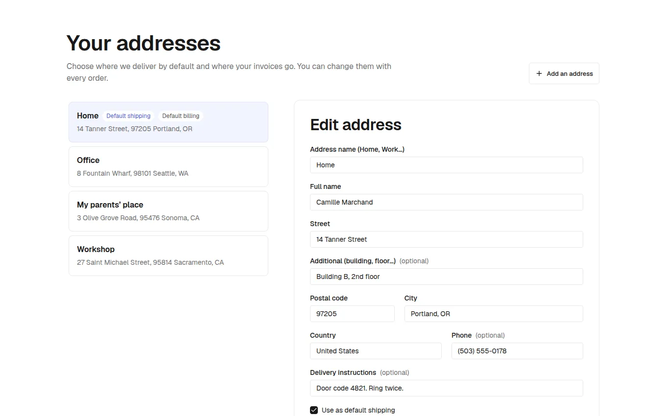
Task: Select the Office address card
Action: [168, 166]
